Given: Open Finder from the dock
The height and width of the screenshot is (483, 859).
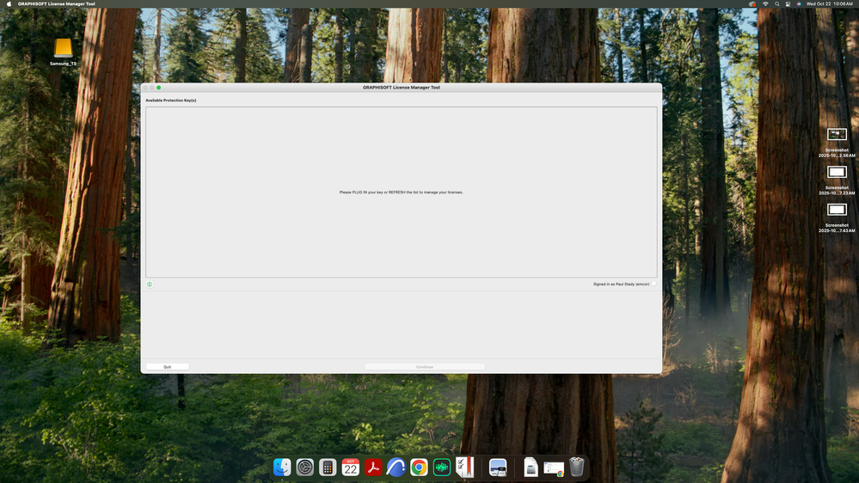Looking at the screenshot, I should point(282,468).
